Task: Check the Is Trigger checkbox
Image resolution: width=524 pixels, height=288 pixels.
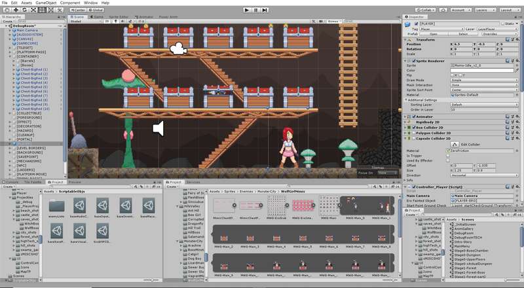Action: coord(448,156)
